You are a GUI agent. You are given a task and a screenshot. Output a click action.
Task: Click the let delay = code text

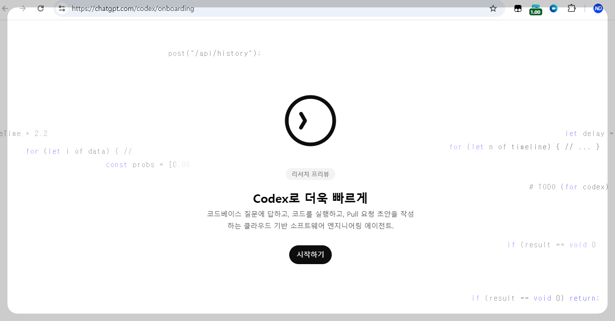tap(590, 134)
